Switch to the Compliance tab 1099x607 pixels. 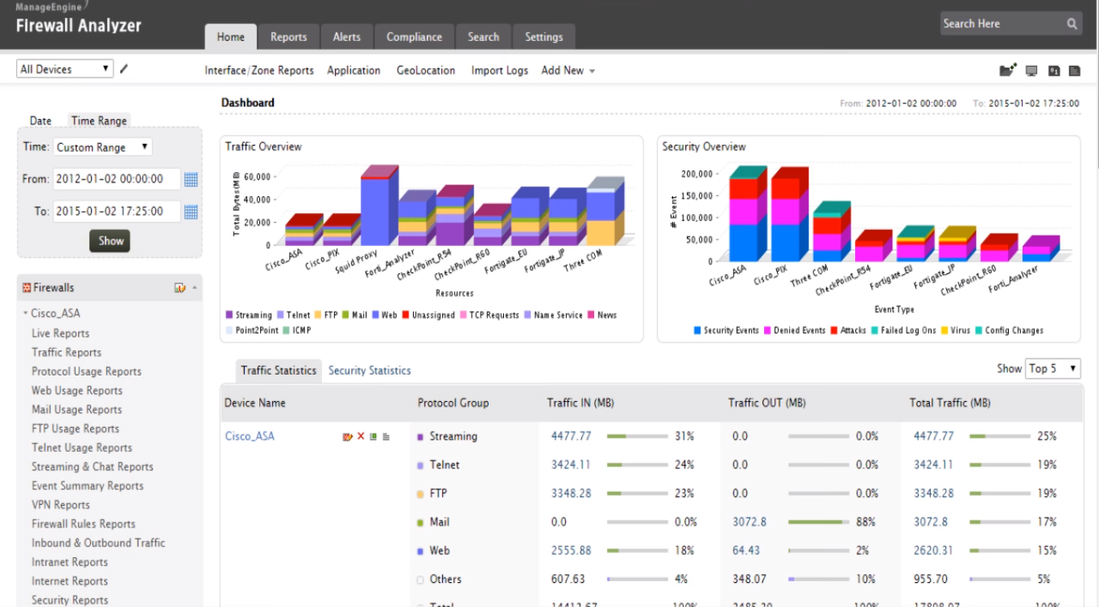click(x=414, y=37)
